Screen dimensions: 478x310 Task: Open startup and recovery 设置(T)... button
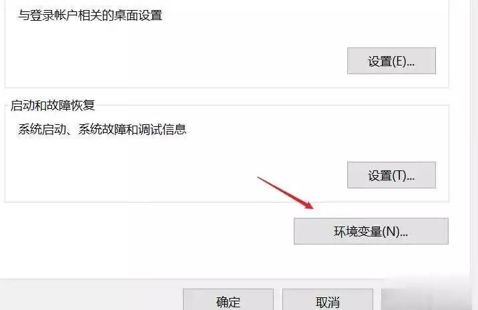point(391,175)
